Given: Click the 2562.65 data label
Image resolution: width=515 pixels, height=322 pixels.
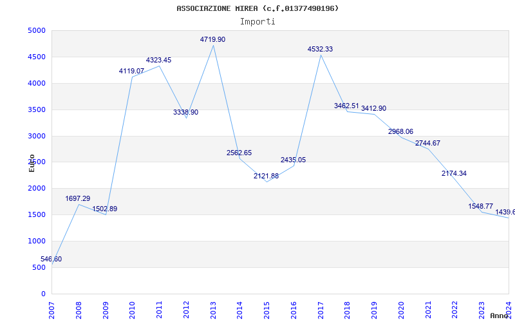Looking at the screenshot, I should [239, 153].
